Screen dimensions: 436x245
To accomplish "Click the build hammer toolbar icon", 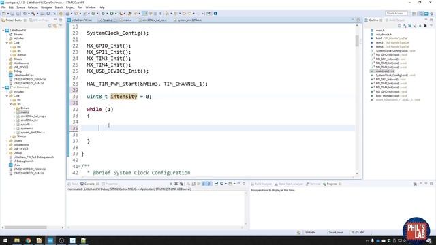I will pos(33,14).
